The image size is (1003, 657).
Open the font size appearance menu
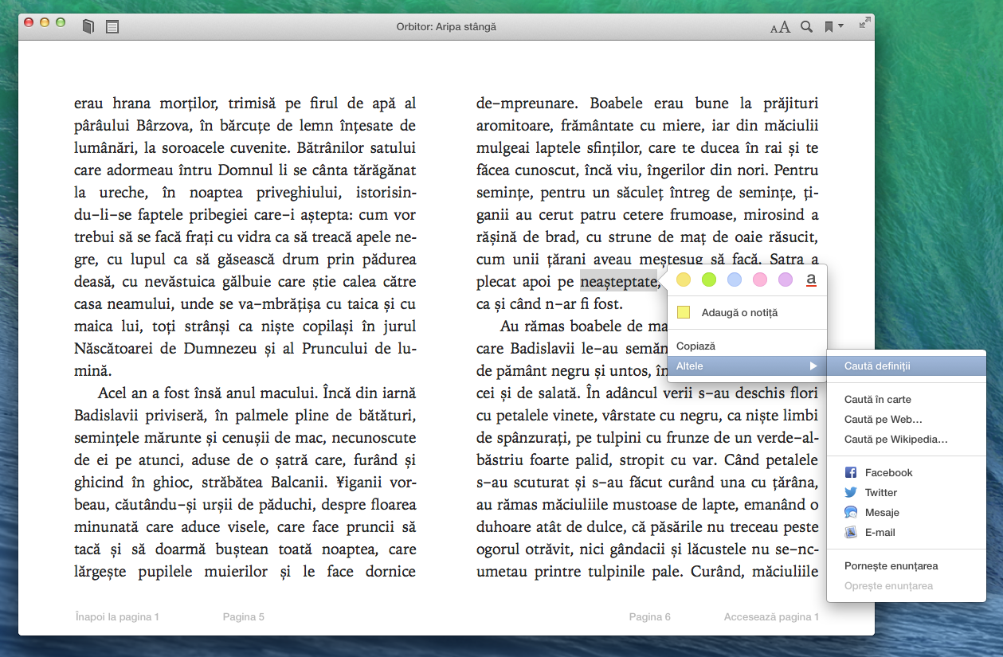780,27
